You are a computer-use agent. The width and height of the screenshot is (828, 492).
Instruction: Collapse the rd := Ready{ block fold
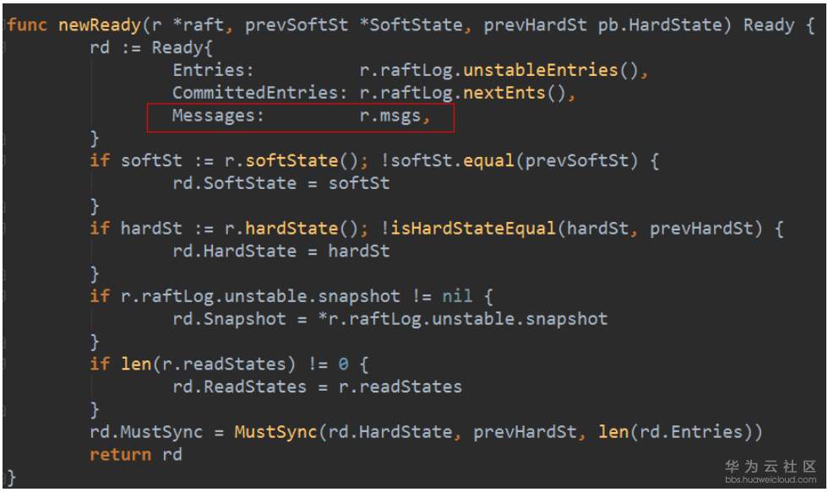[5, 48]
